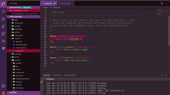Click the editor minimap overview
The width and height of the screenshot is (170, 95).
click(162, 12)
